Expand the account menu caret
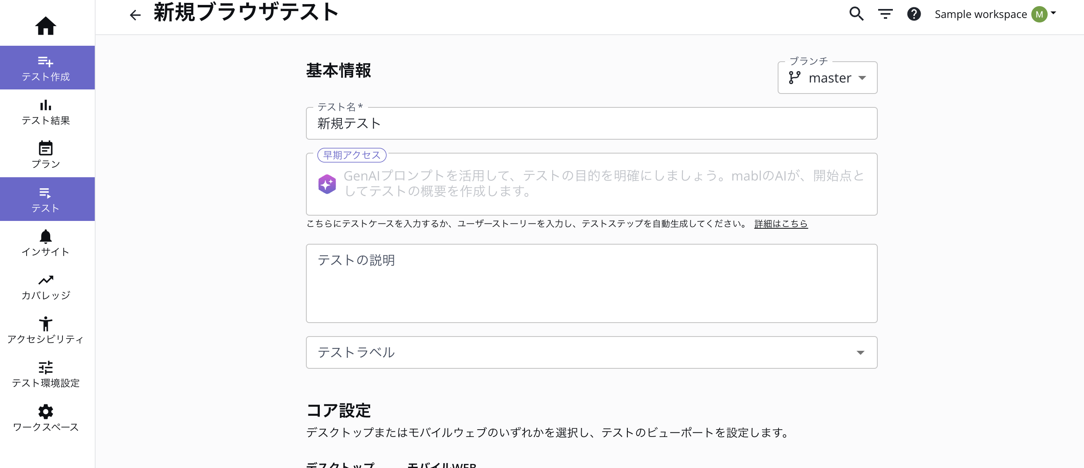Screen dimensions: 1084x468 [x=1053, y=13]
